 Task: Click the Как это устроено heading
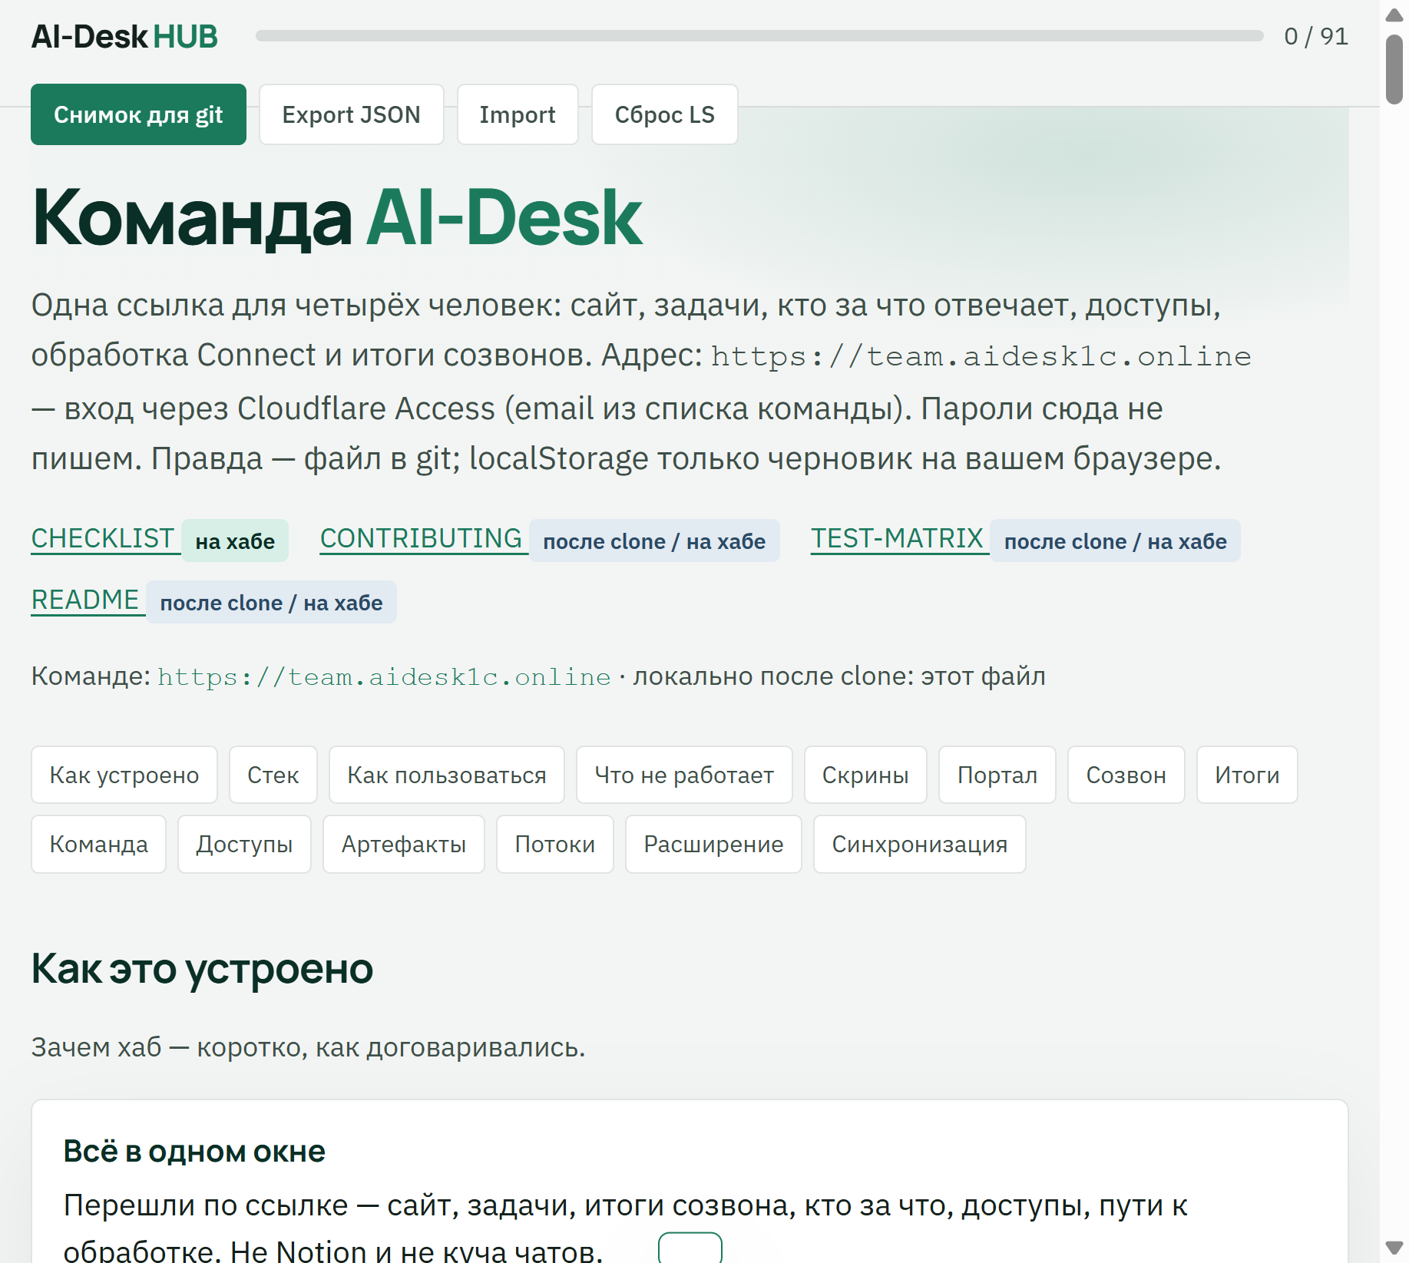(x=202, y=969)
